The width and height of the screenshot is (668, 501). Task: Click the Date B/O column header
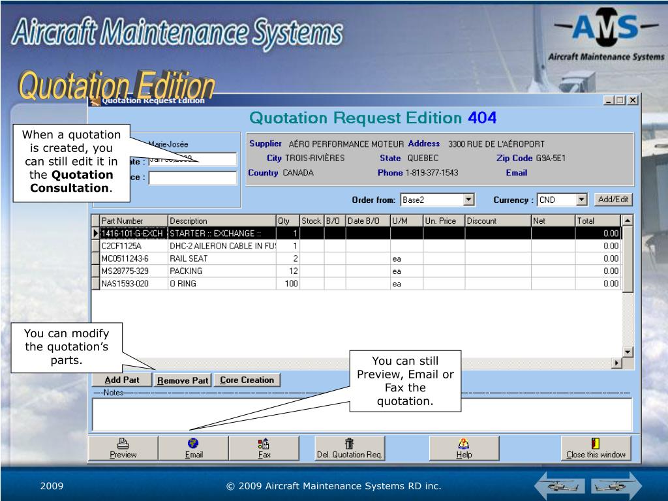pyautogui.click(x=368, y=220)
